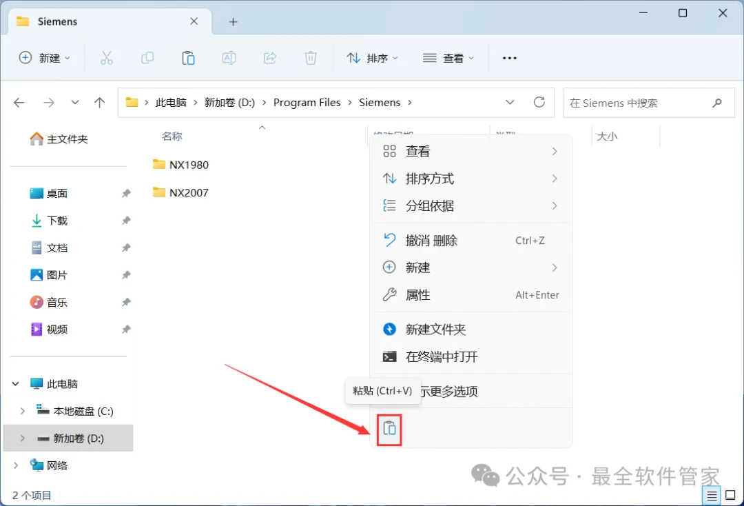Go back with the left arrow
Screen dimensions: 744x506
click(x=19, y=103)
